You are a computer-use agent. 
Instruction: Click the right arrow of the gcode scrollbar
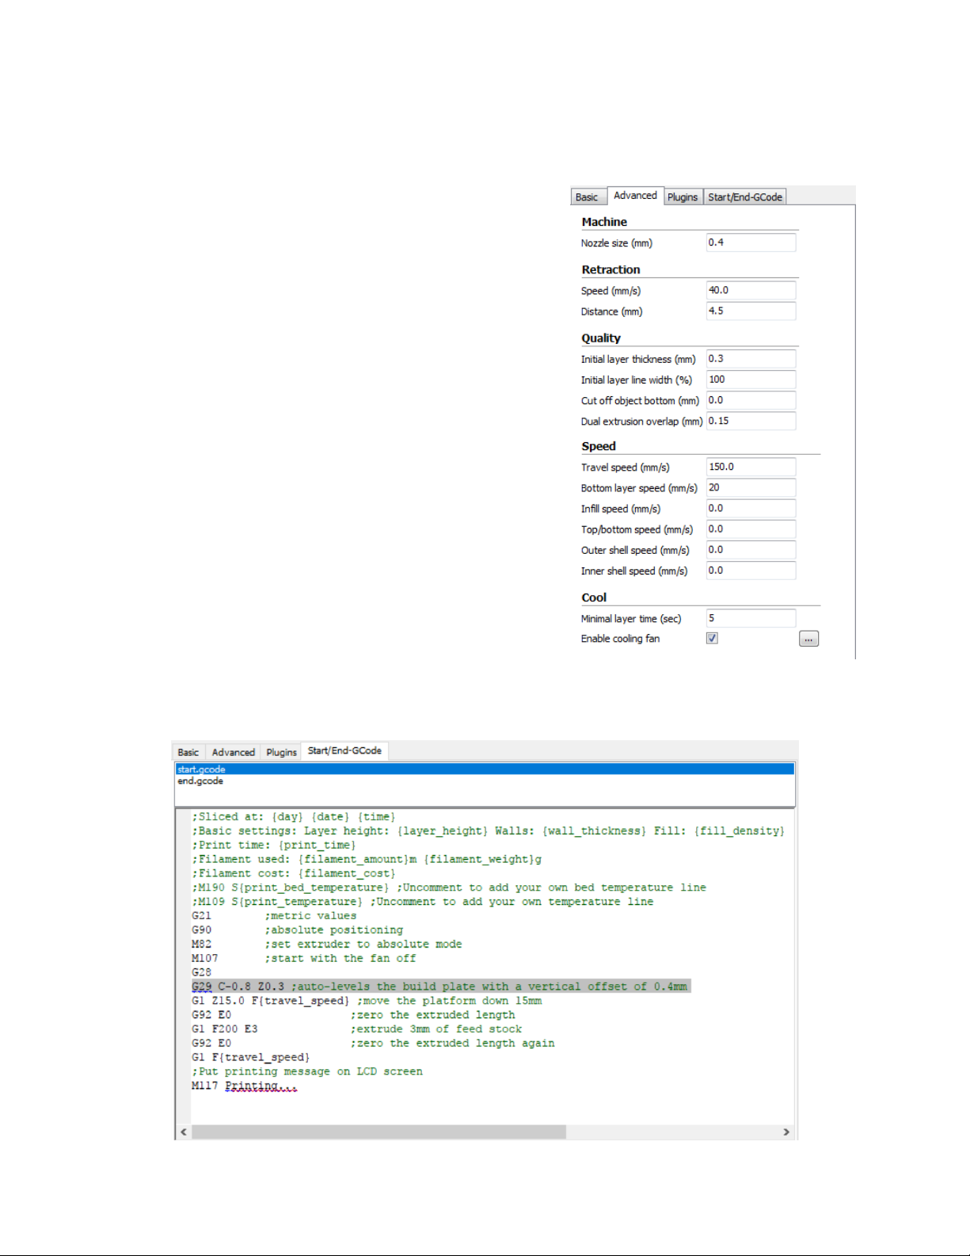pos(786,1132)
